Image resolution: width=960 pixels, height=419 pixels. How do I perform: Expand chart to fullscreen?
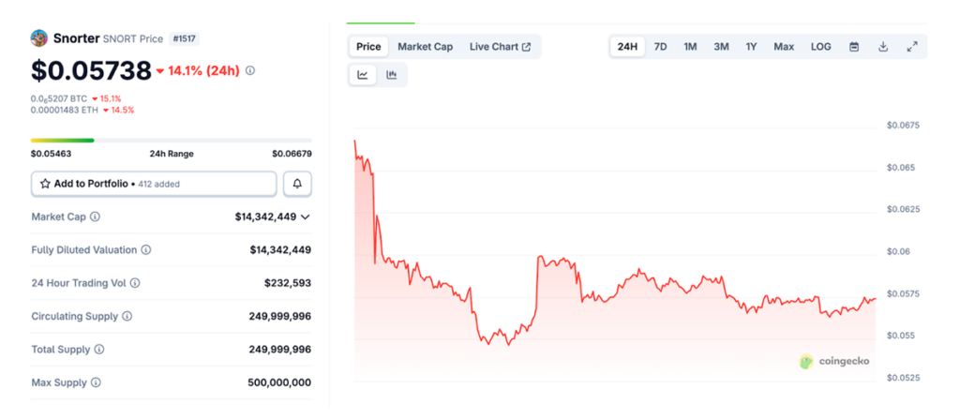tap(912, 47)
